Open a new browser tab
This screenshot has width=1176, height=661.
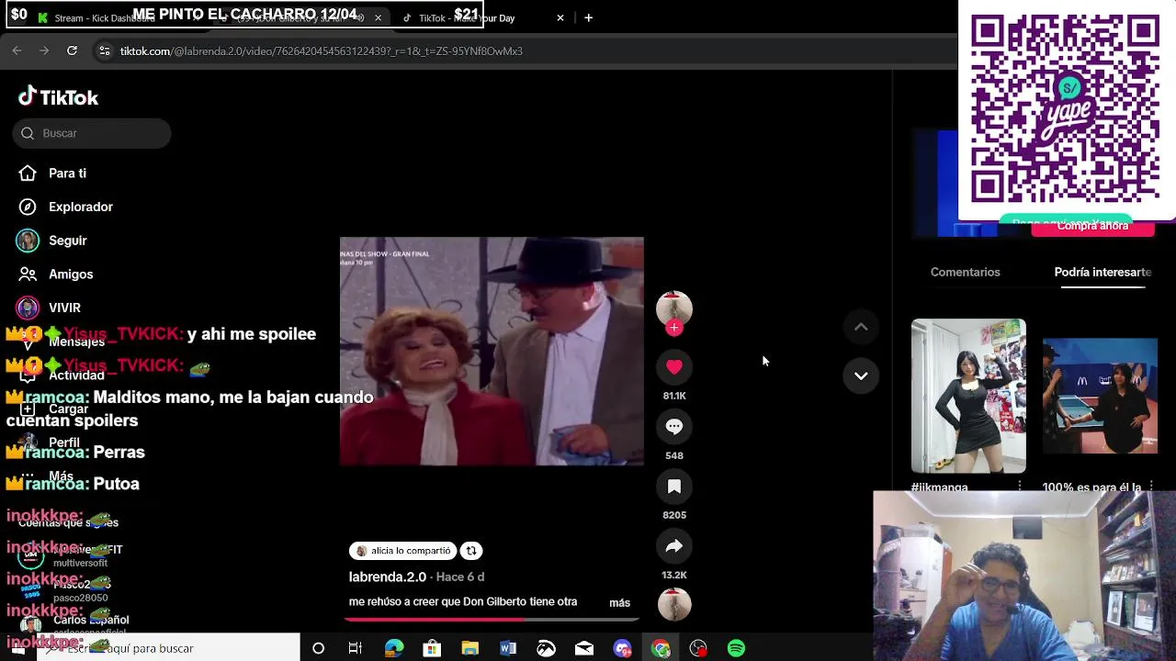(x=589, y=17)
